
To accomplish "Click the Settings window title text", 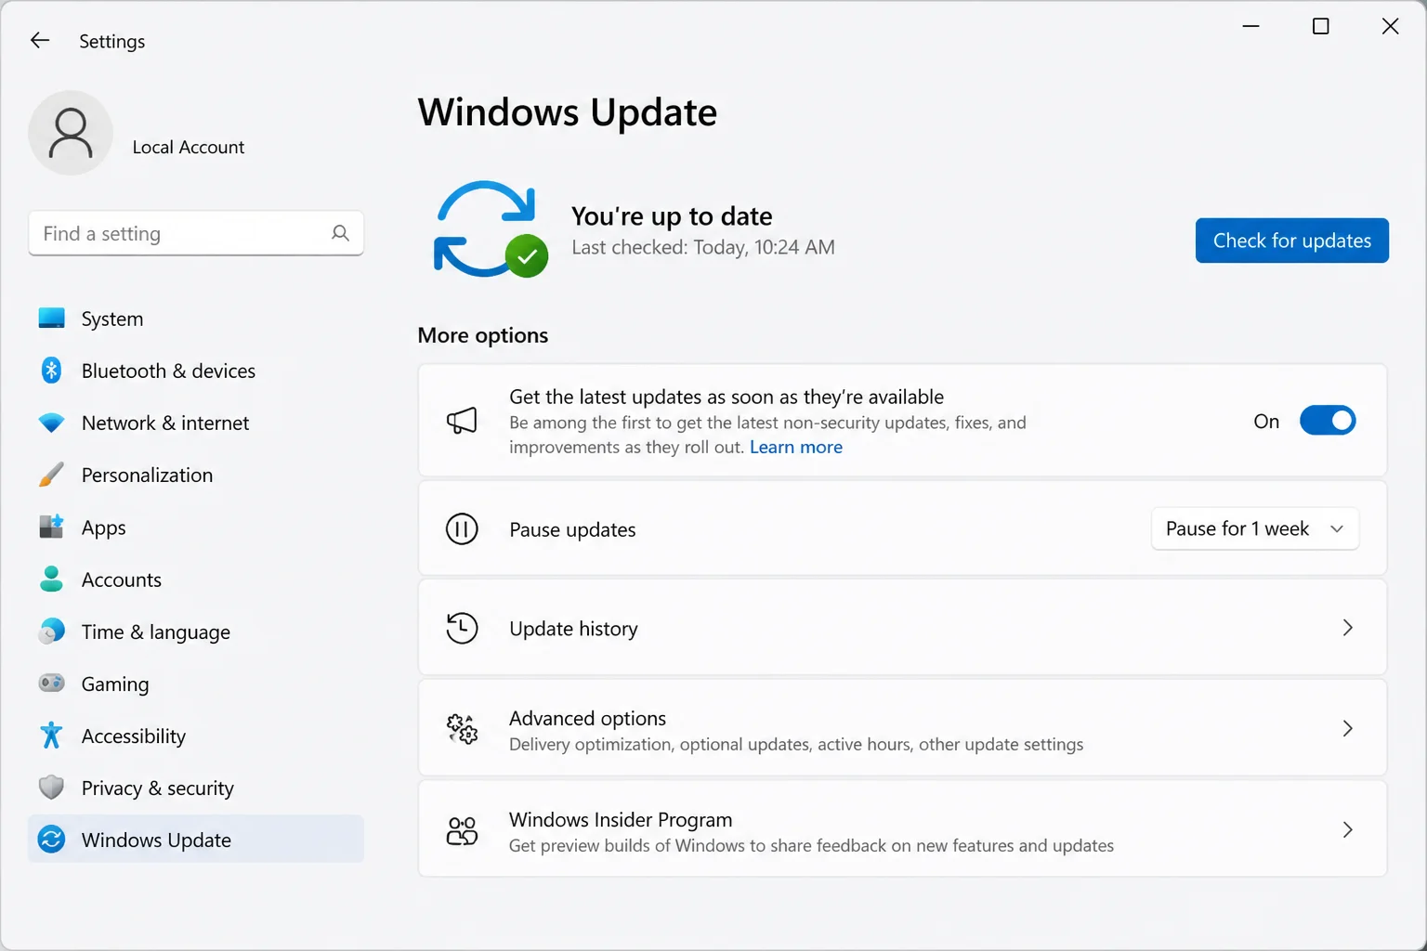I will click(x=111, y=41).
